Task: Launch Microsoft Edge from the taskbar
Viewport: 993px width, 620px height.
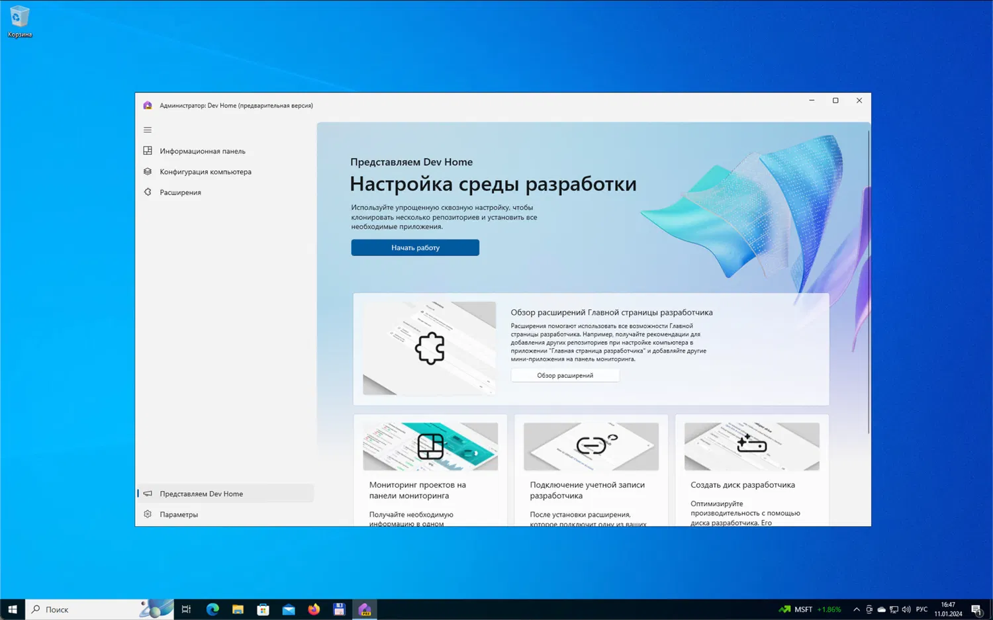Action: pos(213,609)
